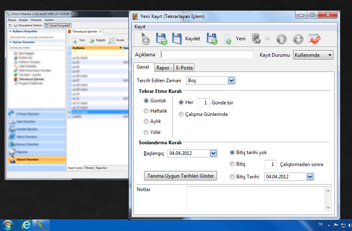
Task: Click into the Açıklama text field
Action: (206, 55)
